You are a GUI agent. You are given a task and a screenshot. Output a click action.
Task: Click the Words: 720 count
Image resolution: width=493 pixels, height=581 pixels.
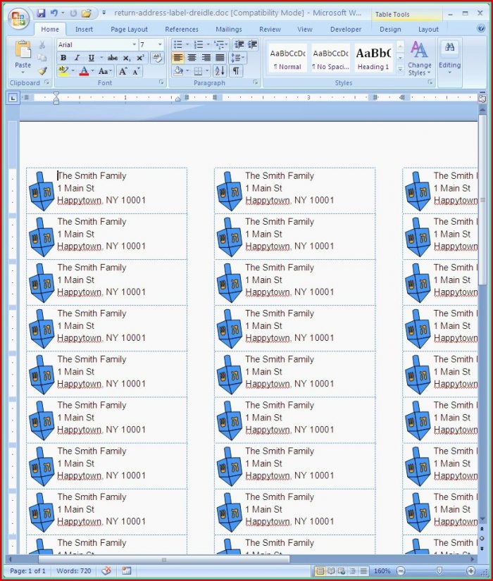tap(73, 571)
